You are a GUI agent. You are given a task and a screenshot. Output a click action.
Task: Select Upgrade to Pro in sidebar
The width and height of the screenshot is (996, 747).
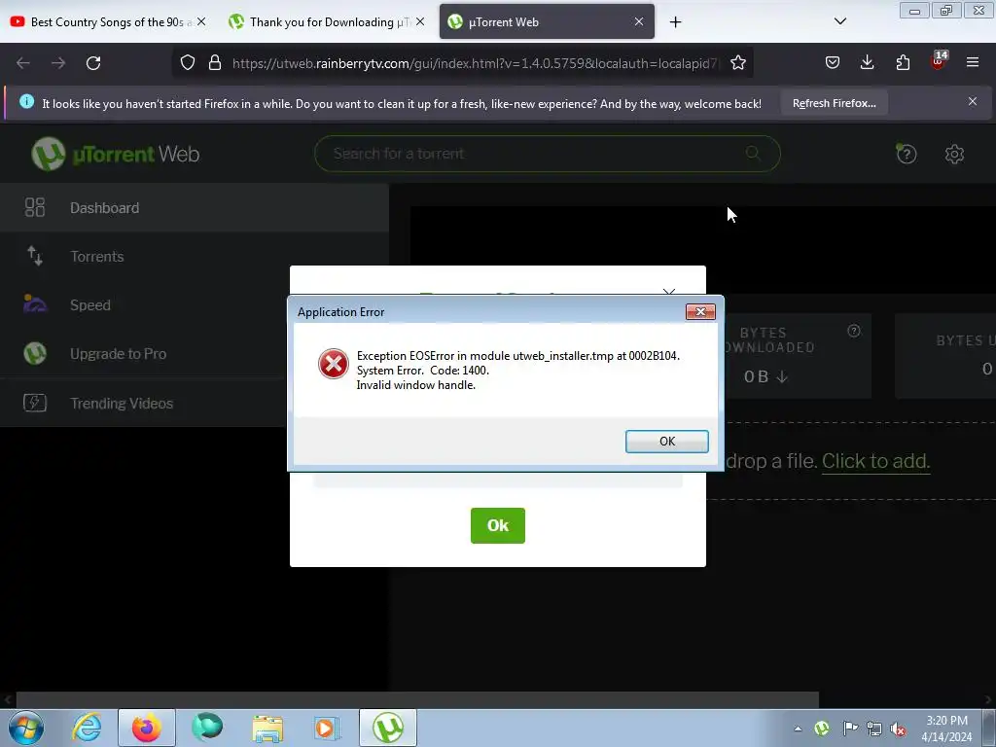(145, 354)
